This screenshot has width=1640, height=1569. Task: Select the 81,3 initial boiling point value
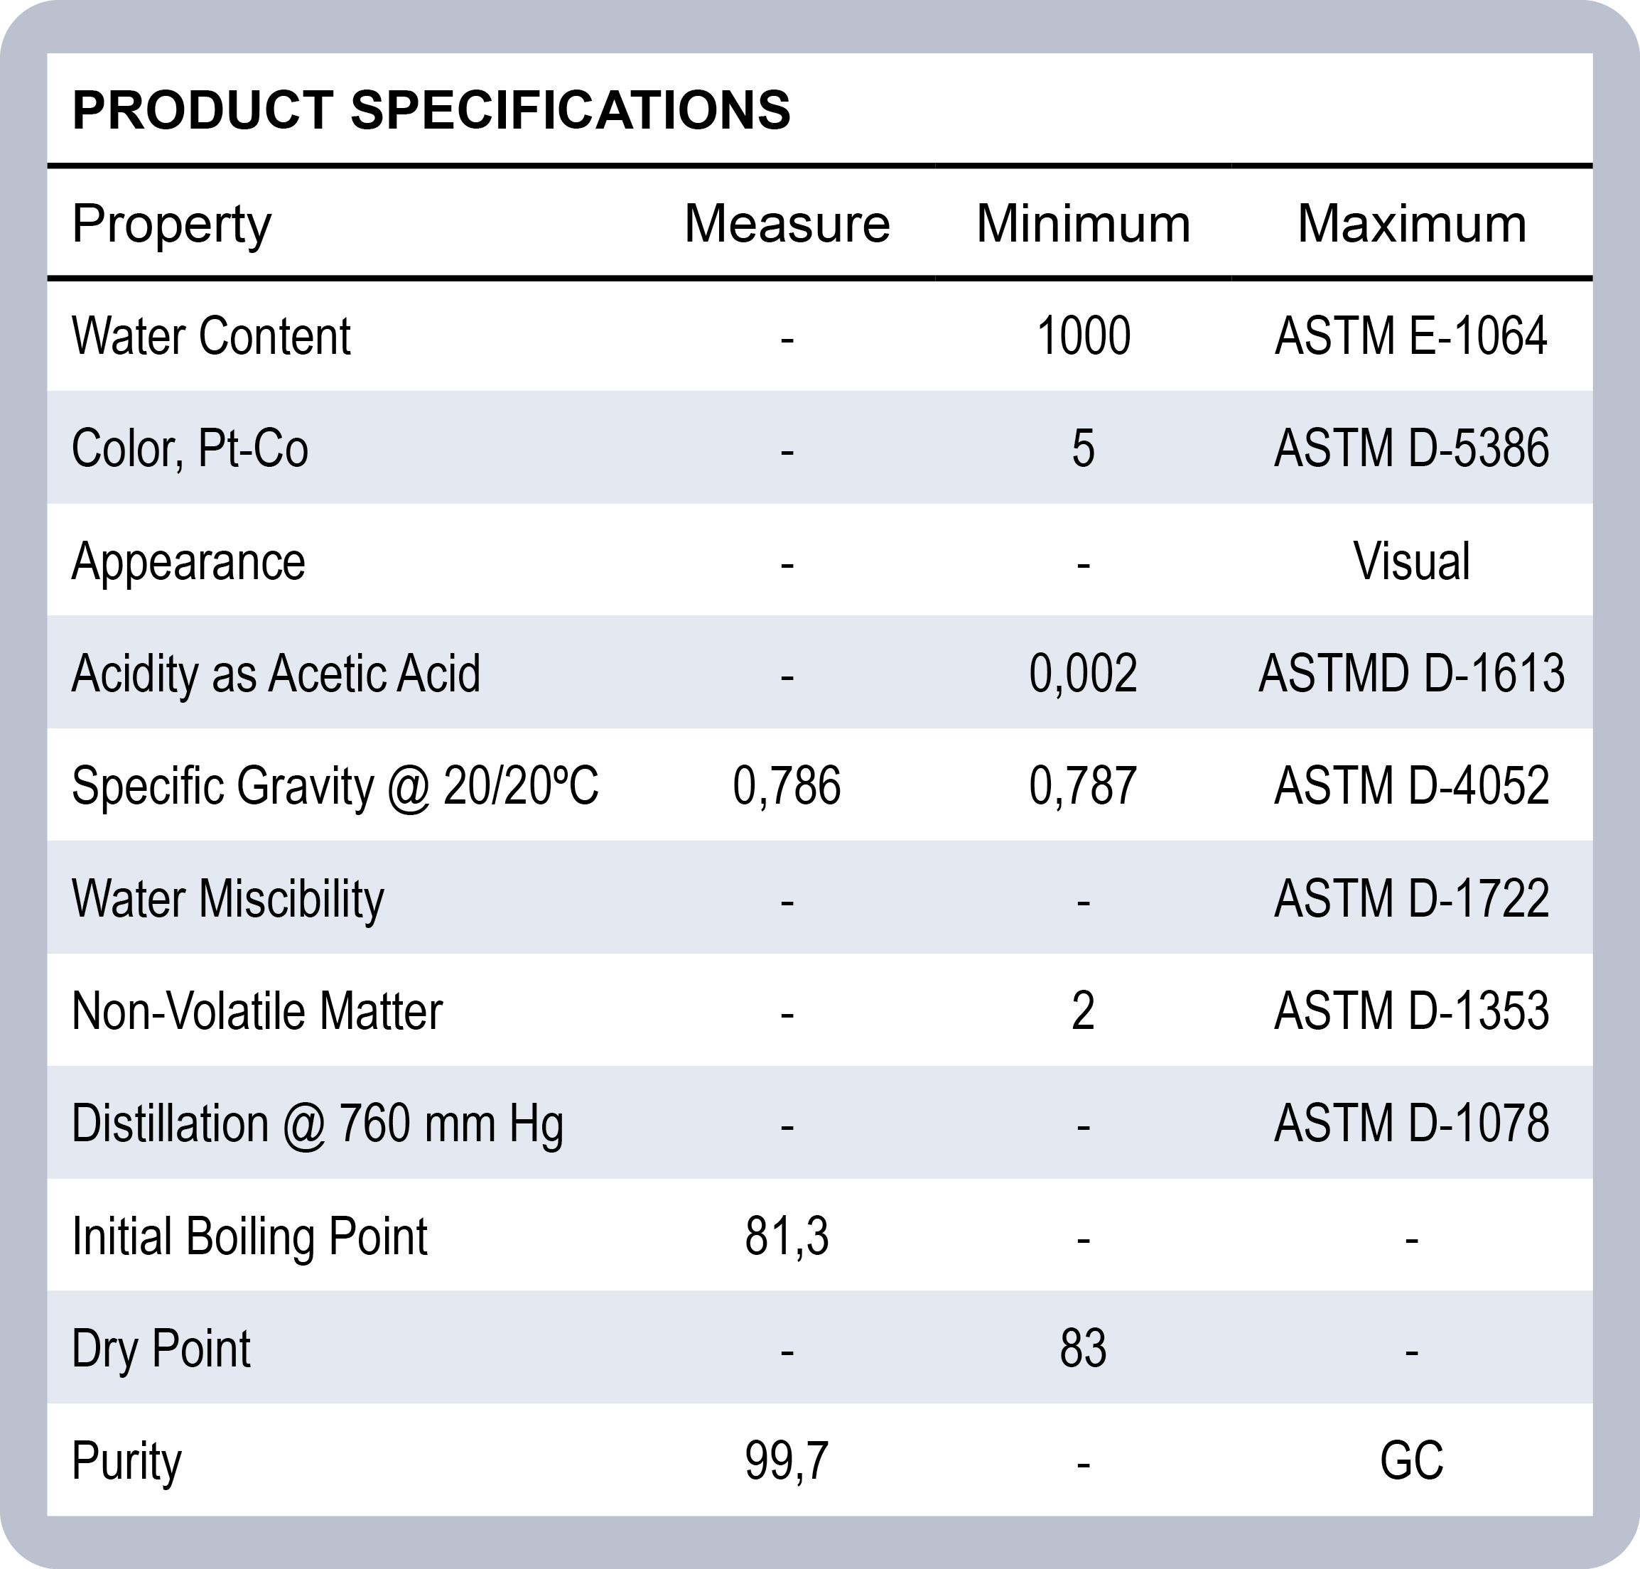coord(787,1236)
